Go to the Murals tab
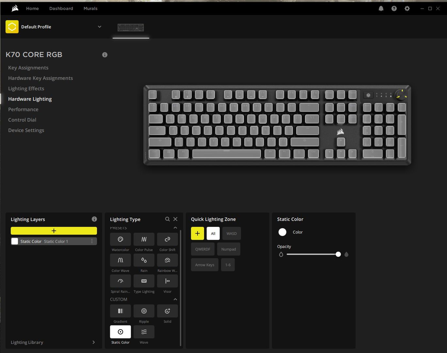This screenshot has height=353, width=447. (90, 8)
